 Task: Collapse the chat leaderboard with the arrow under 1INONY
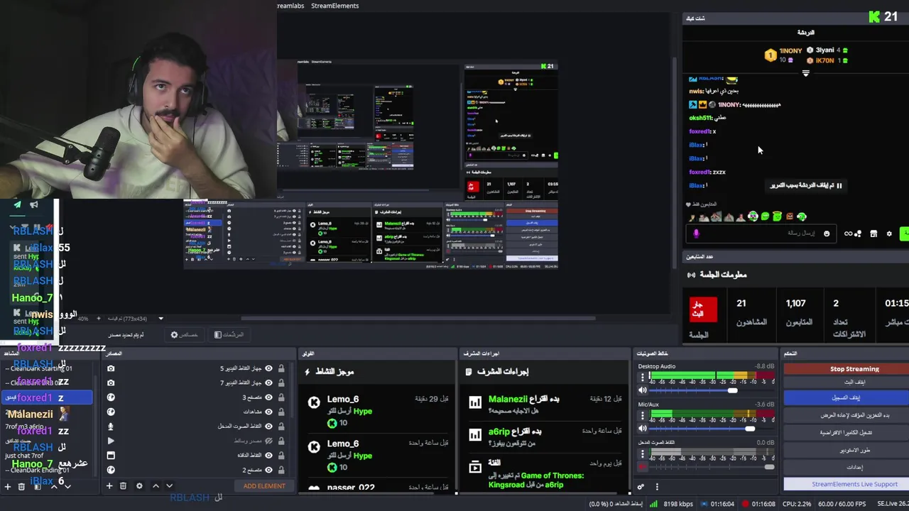point(805,73)
